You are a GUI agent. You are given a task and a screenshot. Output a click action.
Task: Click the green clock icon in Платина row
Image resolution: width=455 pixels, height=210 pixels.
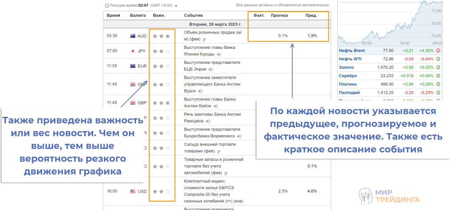pos(438,84)
